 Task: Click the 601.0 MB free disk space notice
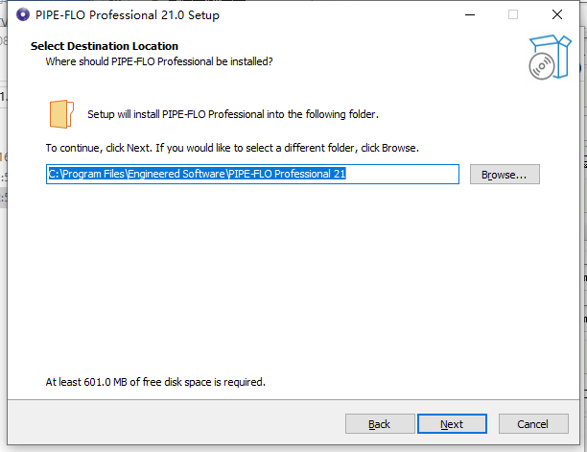[x=155, y=382]
